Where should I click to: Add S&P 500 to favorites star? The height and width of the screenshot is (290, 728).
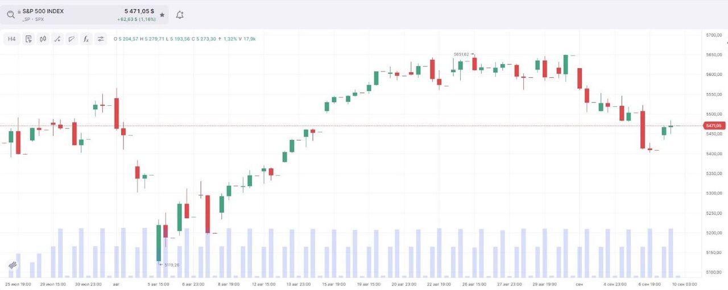(162, 15)
